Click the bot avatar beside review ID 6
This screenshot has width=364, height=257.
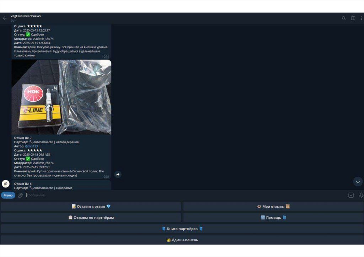[x=6, y=184]
